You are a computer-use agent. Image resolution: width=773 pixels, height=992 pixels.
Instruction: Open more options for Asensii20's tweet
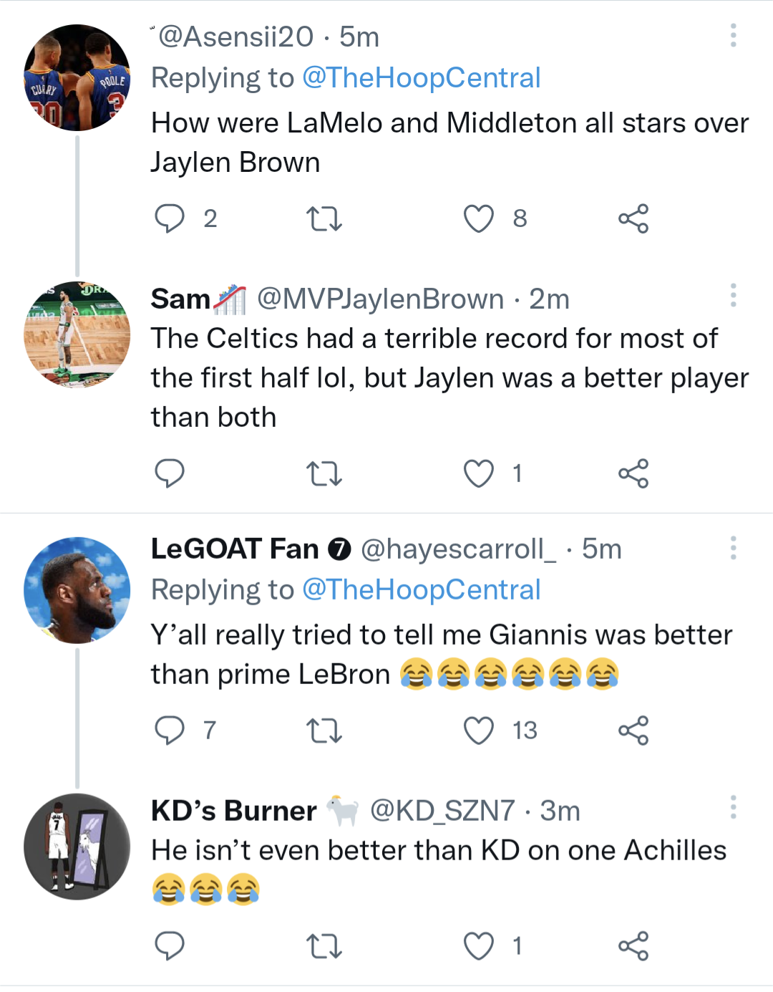(x=733, y=35)
